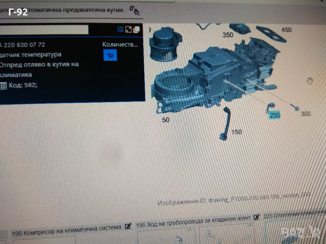Click part number A 220 830 07 72
The width and height of the screenshot is (326, 244).
23,45
